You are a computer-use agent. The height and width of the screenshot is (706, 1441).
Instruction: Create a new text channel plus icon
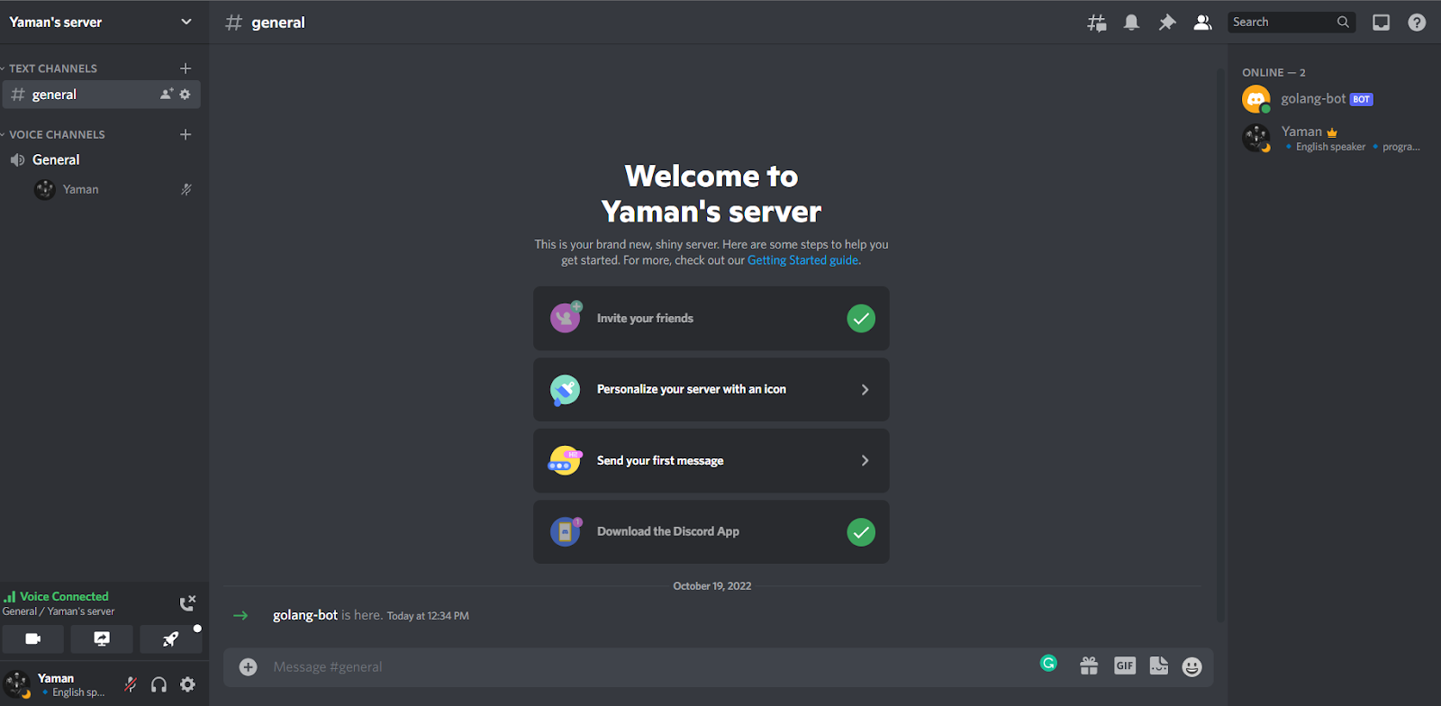pos(186,68)
